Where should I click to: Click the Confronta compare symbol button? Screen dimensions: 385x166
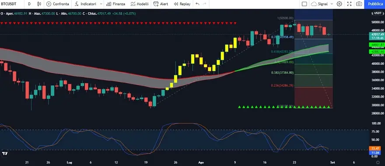[x=58, y=4]
